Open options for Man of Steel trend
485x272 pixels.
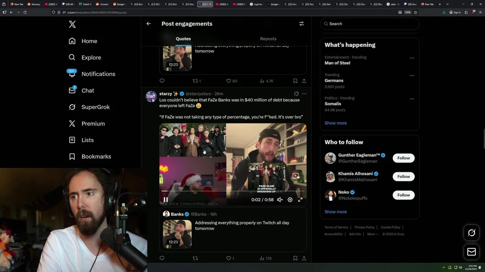tap(412, 58)
